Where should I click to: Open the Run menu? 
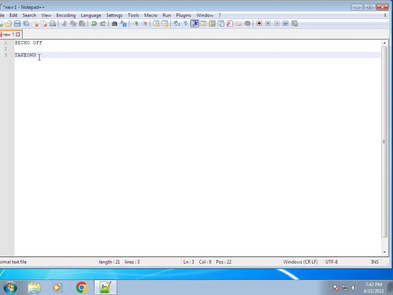point(167,15)
